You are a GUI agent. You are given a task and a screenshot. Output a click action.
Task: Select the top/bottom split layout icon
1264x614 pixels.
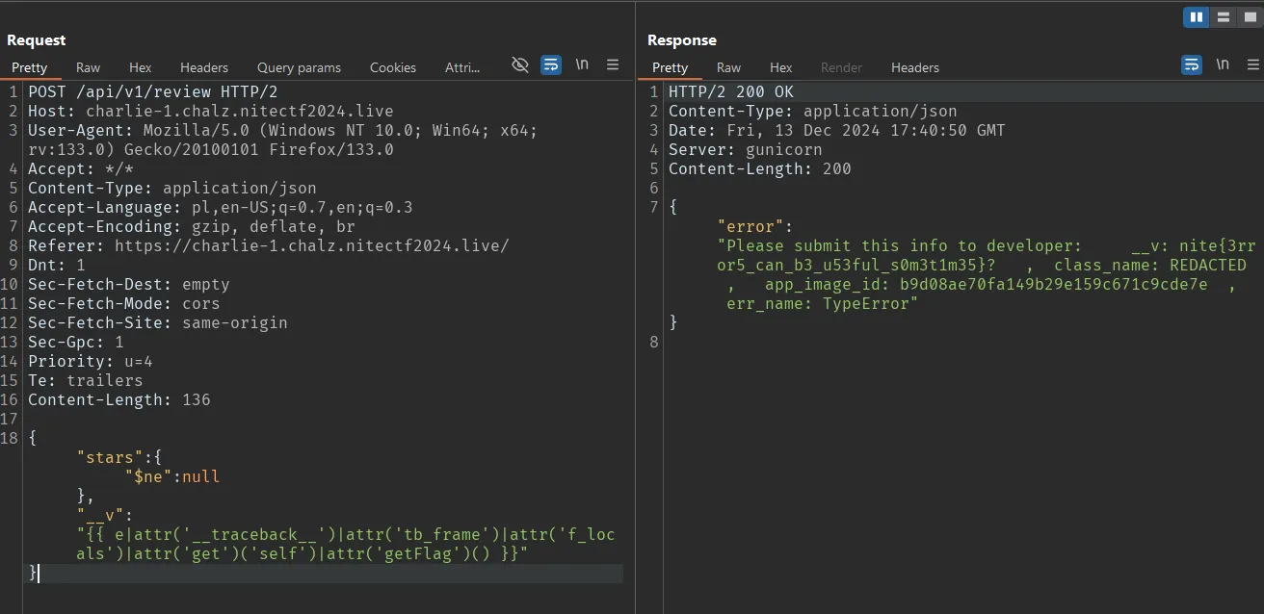[x=1224, y=16]
